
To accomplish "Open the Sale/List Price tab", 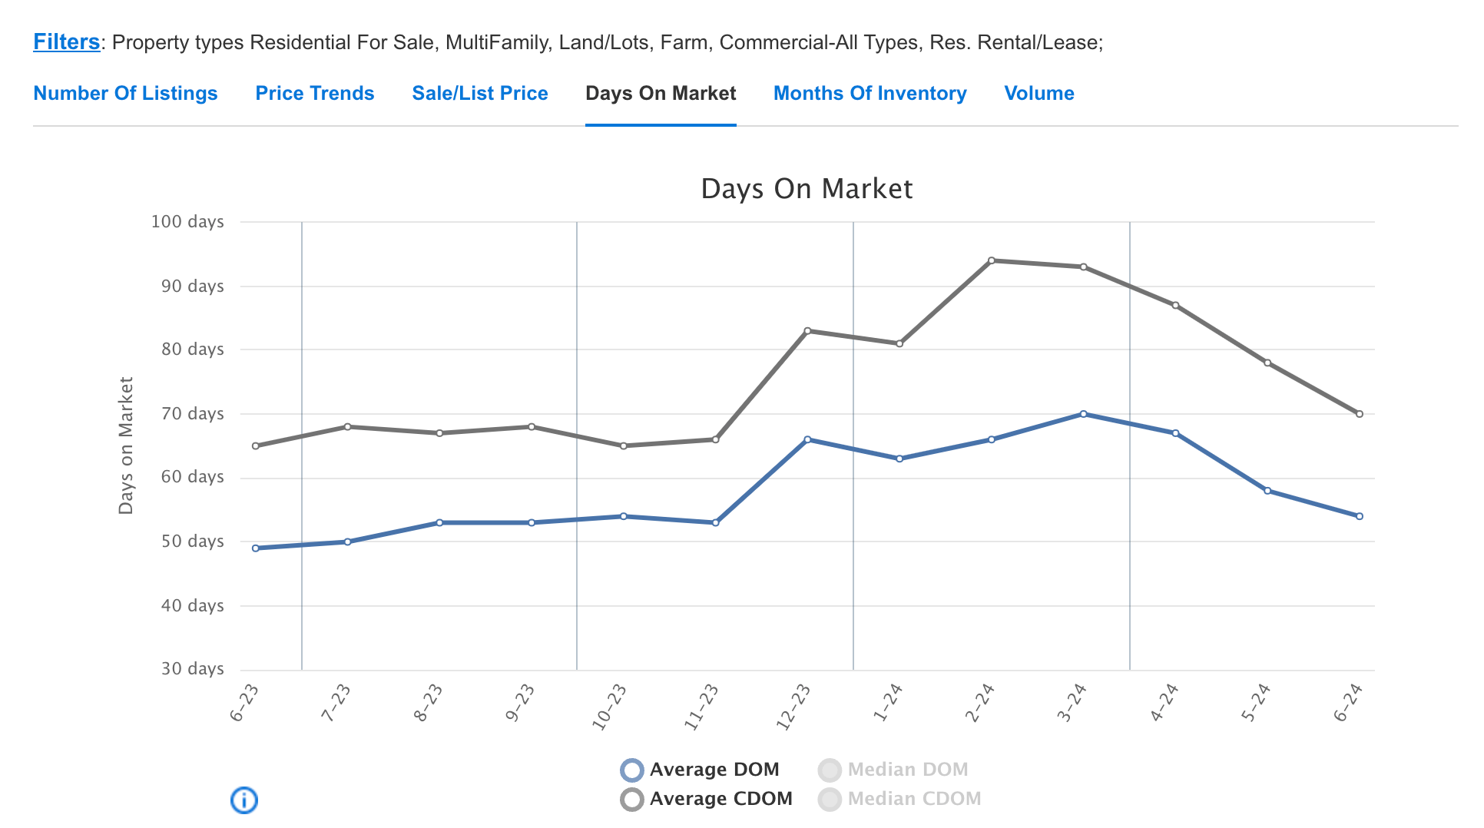I will [x=480, y=93].
